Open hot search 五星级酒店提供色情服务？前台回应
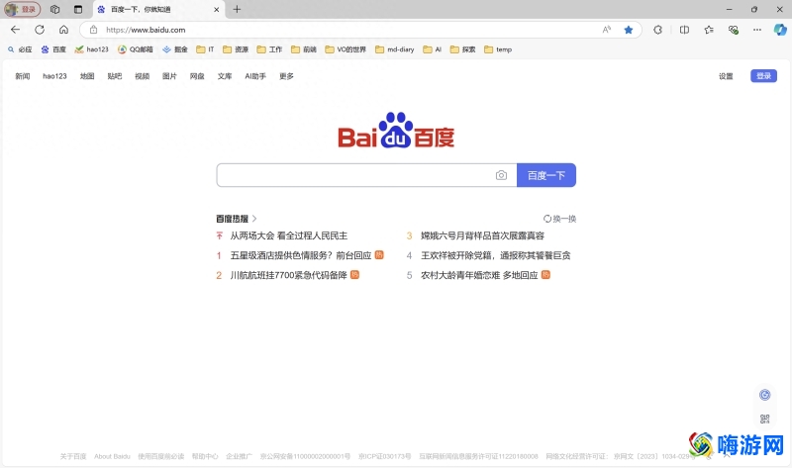The width and height of the screenshot is (792, 468). (301, 255)
